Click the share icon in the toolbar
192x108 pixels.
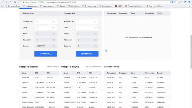click(180, 2)
